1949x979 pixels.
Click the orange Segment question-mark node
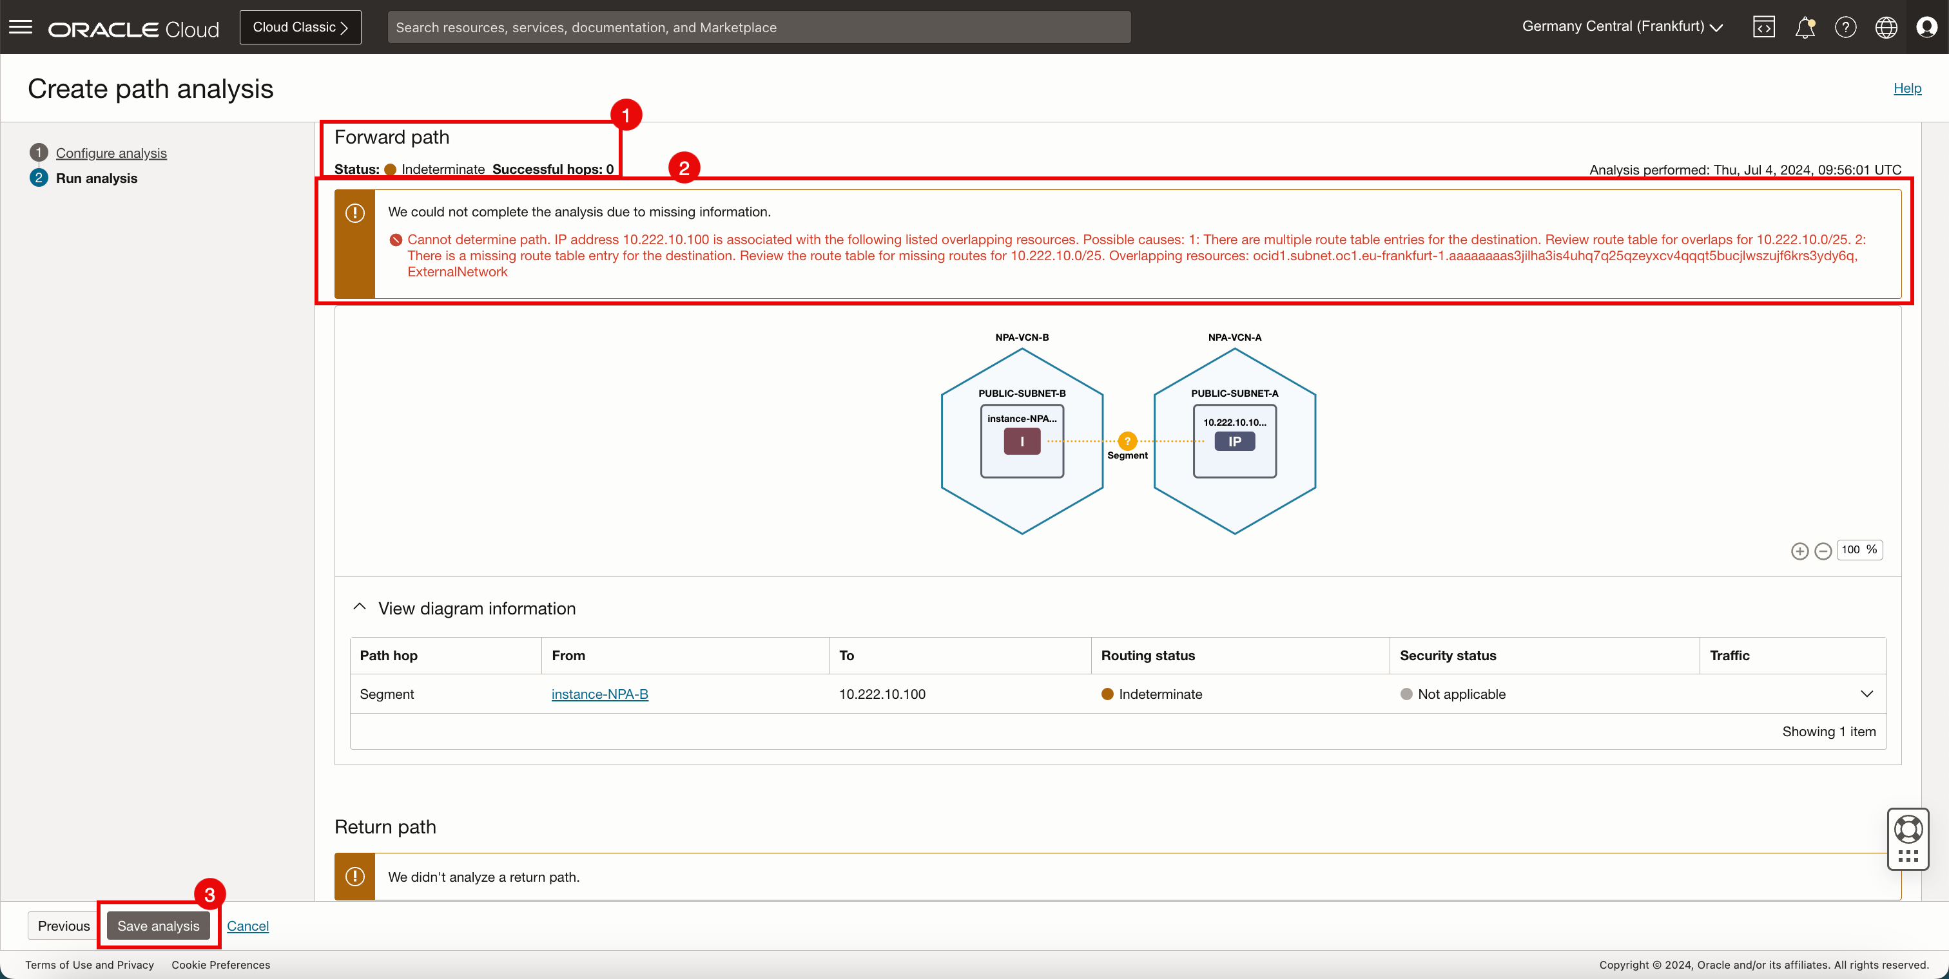1127,441
